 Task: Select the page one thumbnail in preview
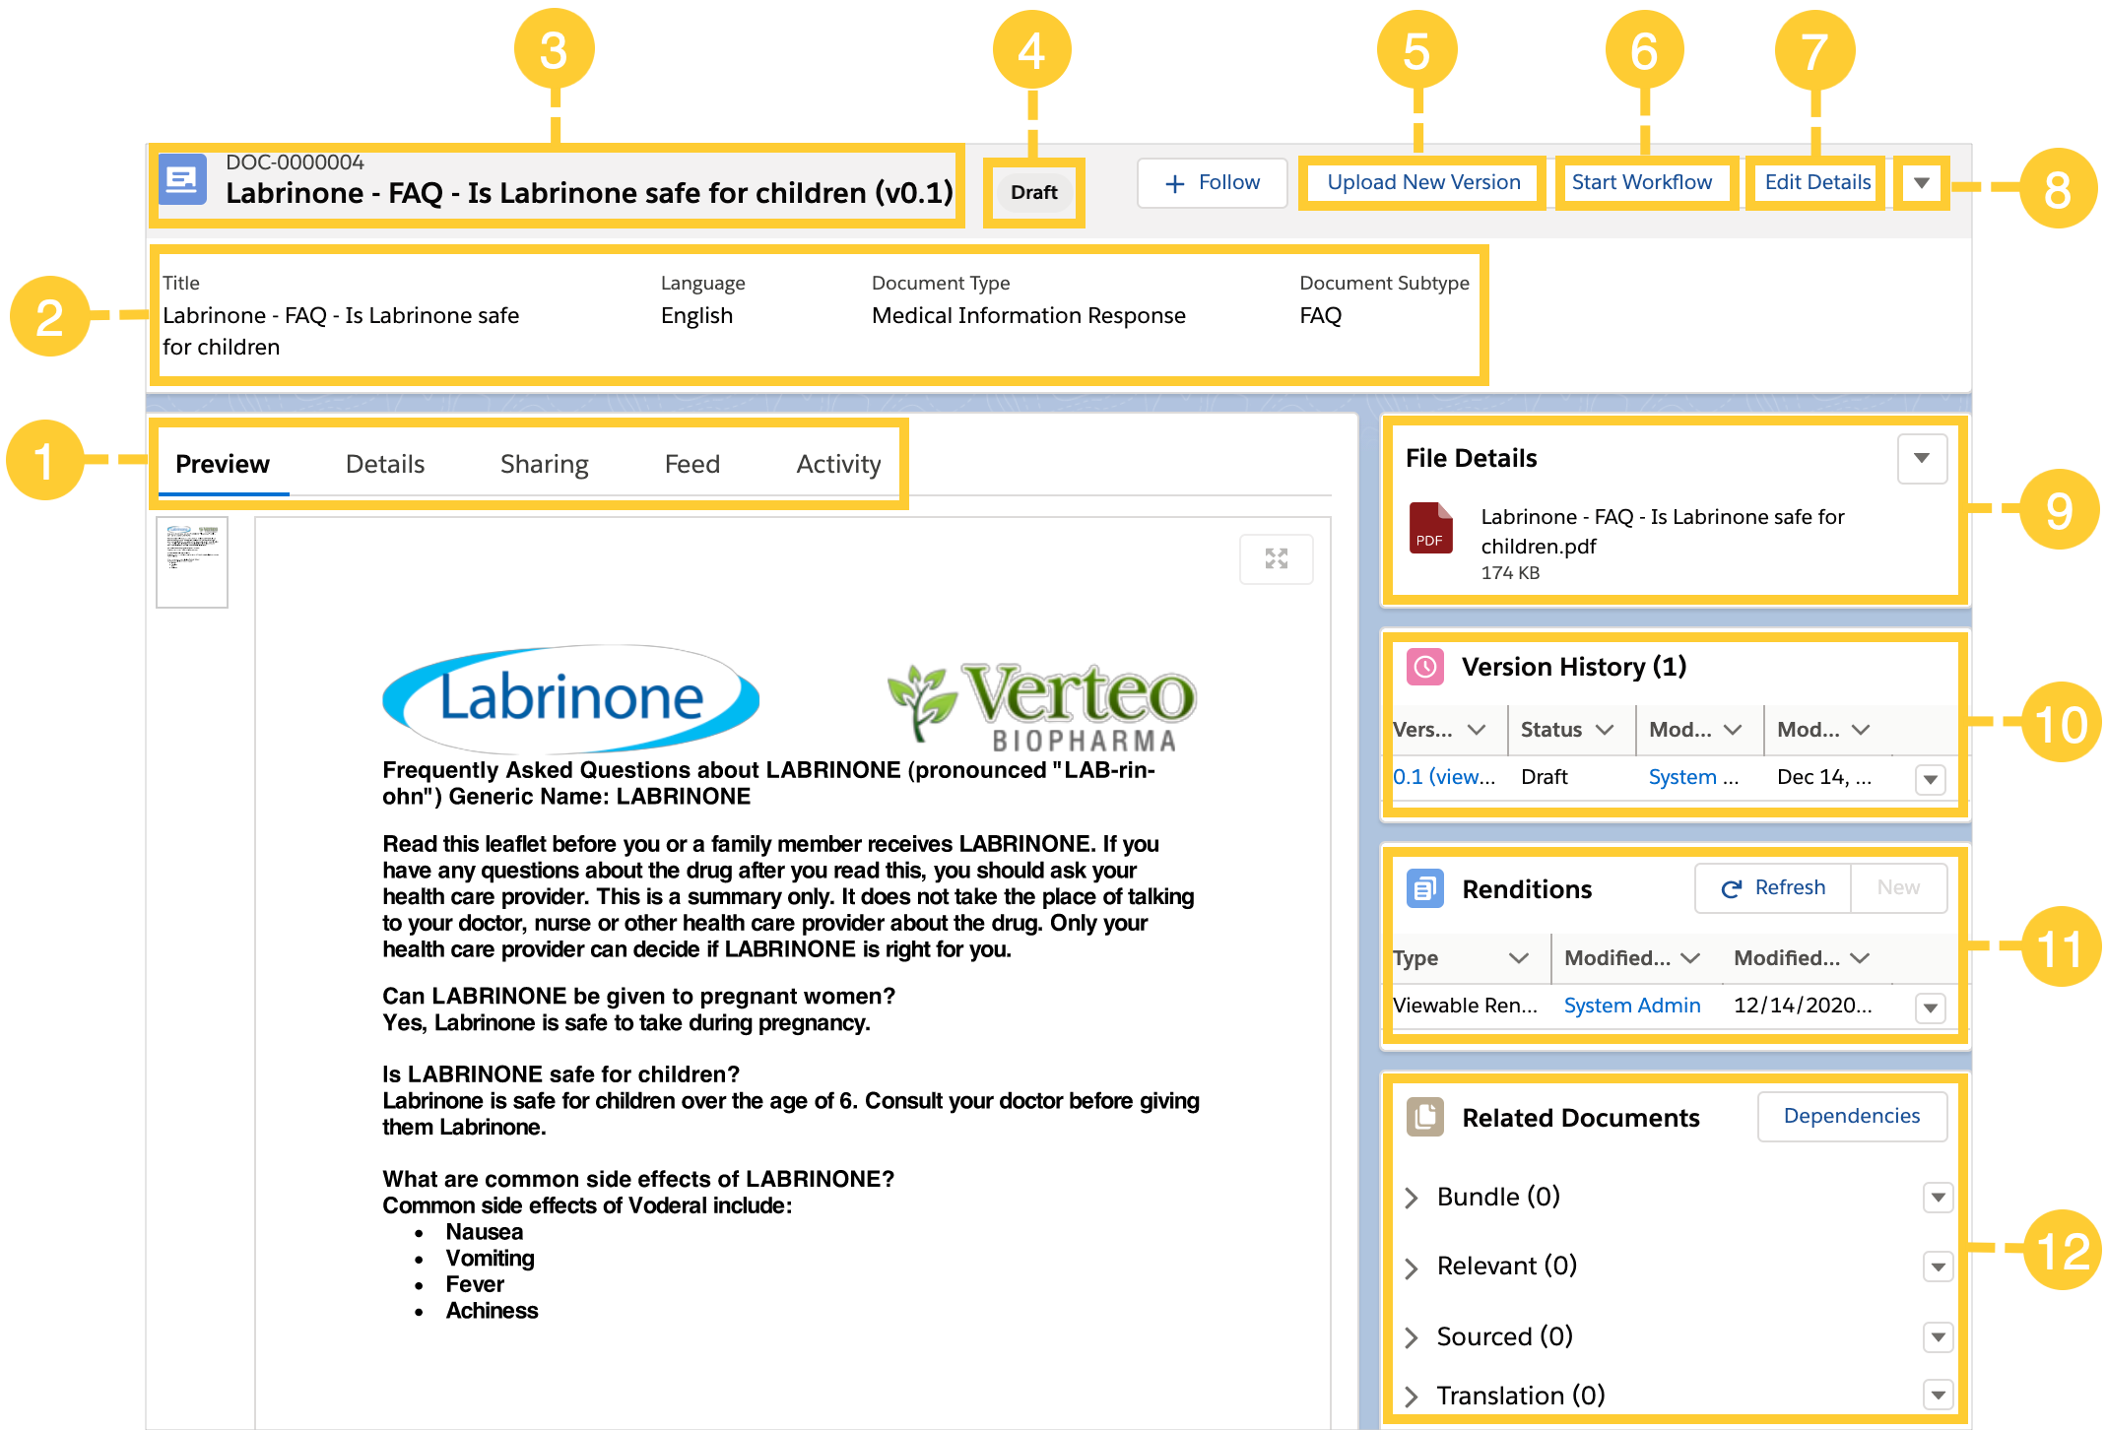tap(192, 561)
